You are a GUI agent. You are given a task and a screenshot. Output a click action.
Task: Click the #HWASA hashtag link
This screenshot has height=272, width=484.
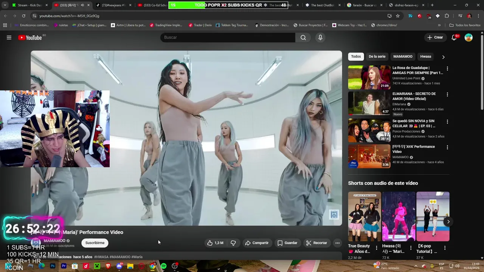(x=101, y=257)
